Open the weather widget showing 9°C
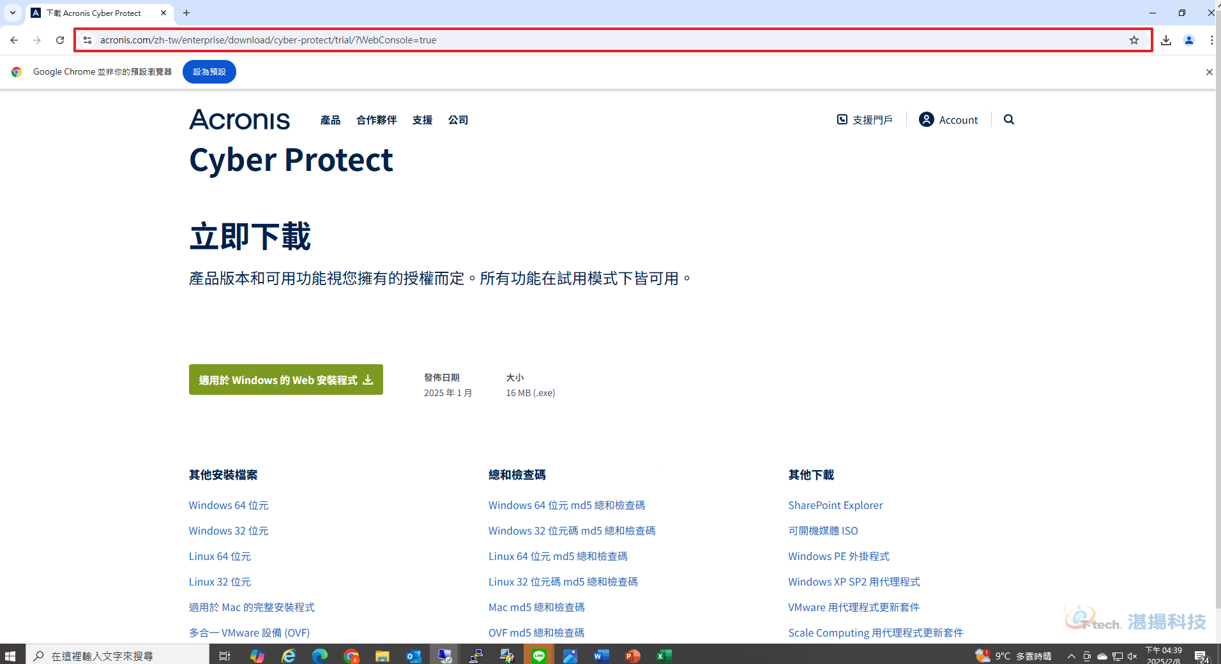This screenshot has height=664, width=1221. 1013,656
